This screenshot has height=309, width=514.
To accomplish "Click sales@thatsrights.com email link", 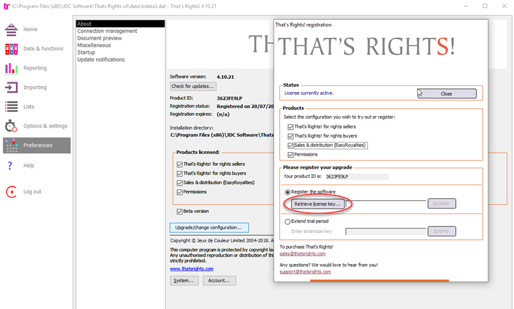I will tap(302, 254).
